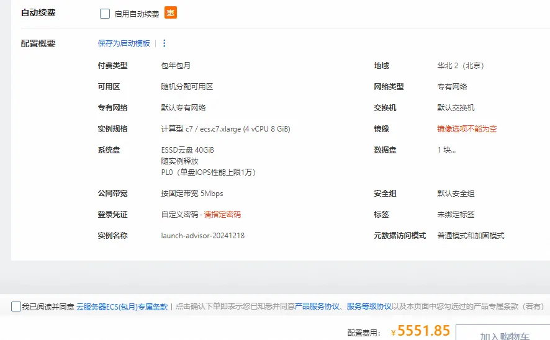Image resolution: width=550 pixels, height=340 pixels.
Task: Click the 默认安全组 security group value
Action: pyautogui.click(x=456, y=194)
